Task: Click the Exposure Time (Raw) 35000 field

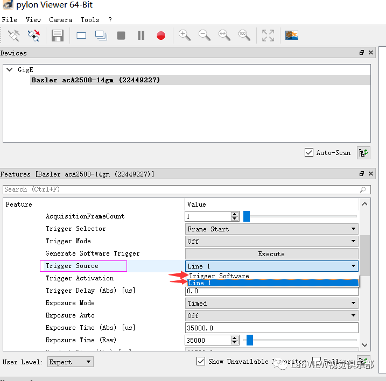Action: 208,340
